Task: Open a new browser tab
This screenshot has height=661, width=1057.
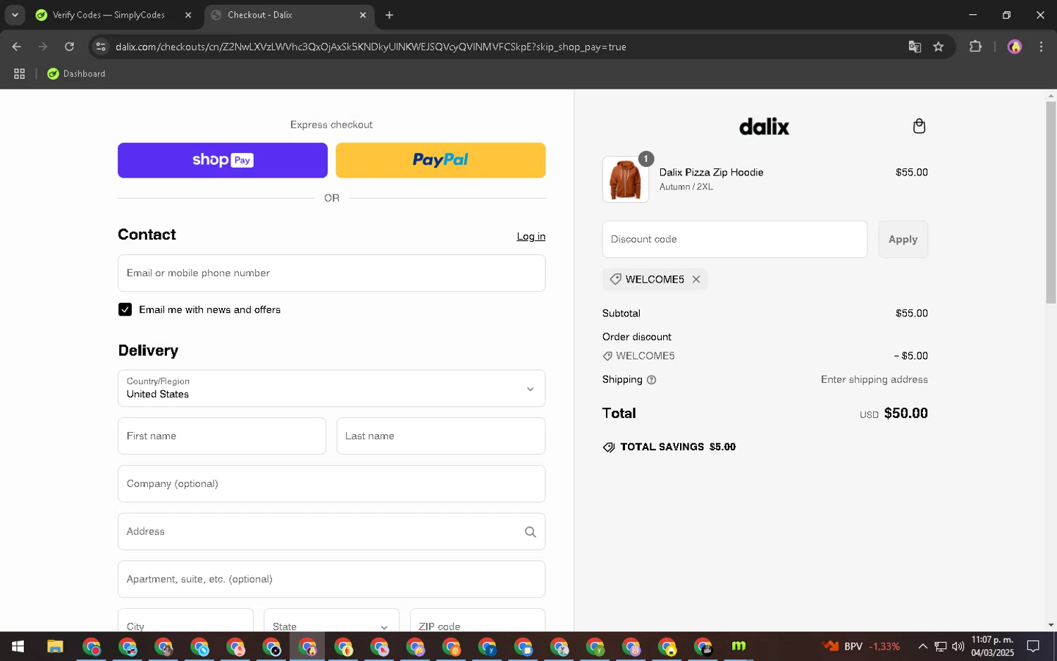Action: coord(390,15)
